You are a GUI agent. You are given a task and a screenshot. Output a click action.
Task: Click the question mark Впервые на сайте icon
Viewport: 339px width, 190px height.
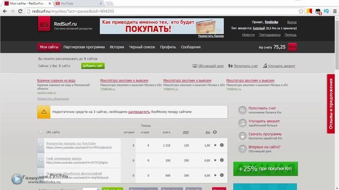point(243,149)
